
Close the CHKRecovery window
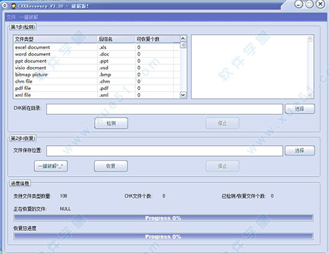[x=320, y=4]
